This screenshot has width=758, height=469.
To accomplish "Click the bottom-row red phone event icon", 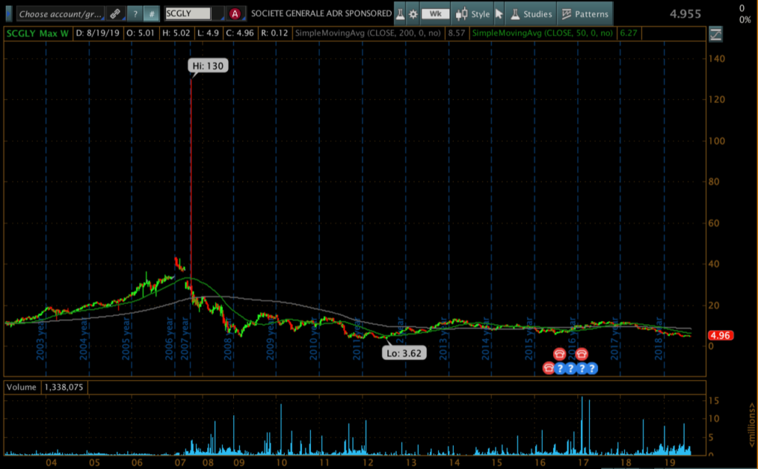I will (549, 368).
